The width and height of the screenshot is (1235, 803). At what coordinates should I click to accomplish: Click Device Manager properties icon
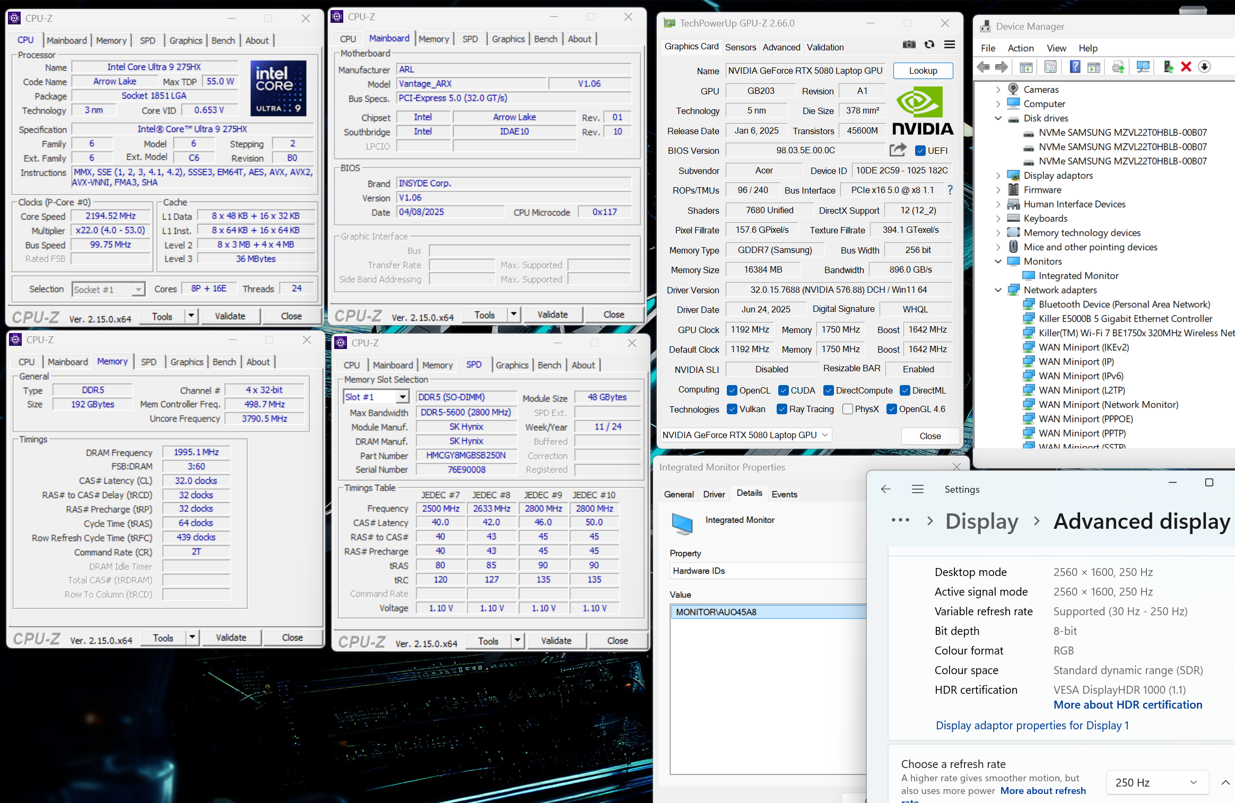coord(1050,67)
